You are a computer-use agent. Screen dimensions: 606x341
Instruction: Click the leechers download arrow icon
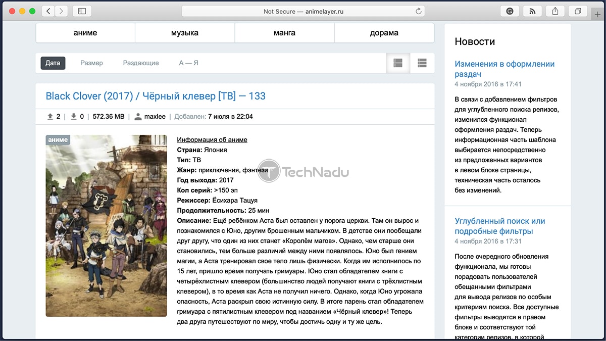click(74, 117)
